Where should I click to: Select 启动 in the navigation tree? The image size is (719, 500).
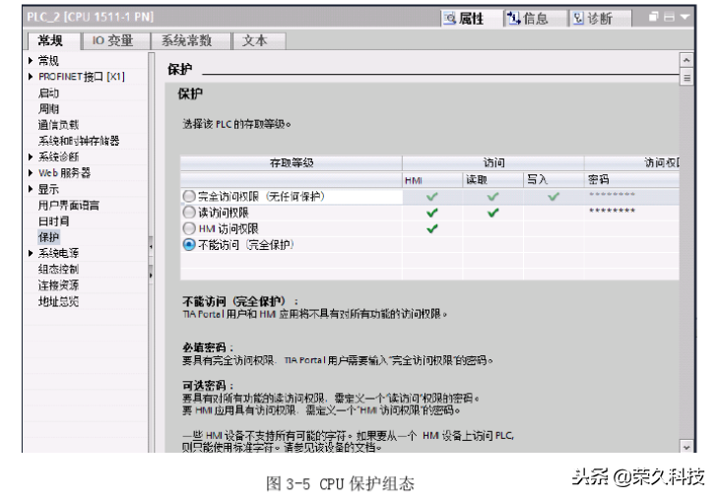[x=48, y=93]
